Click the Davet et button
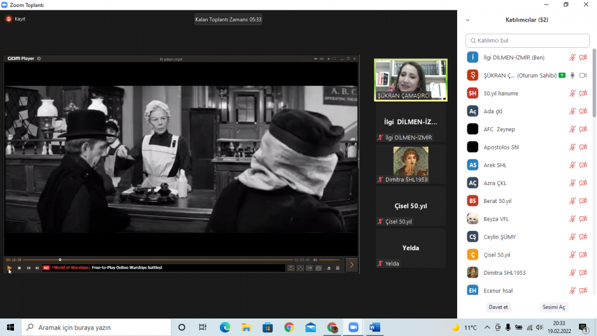 point(498,307)
